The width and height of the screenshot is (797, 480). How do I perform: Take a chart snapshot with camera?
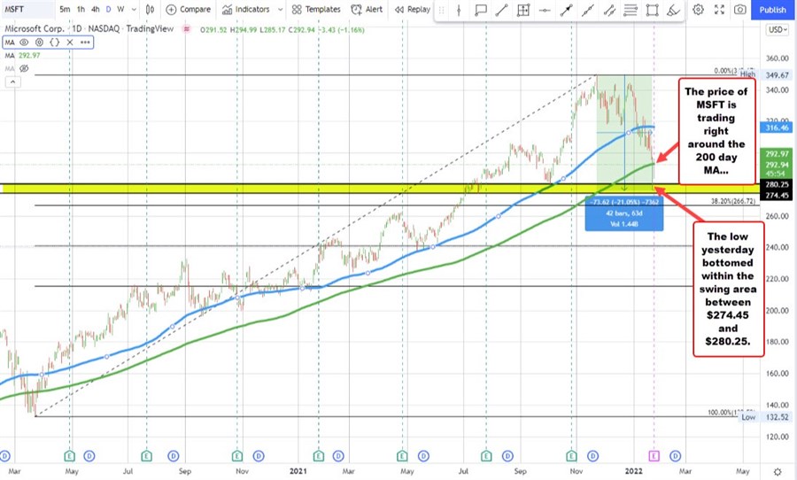[x=739, y=10]
